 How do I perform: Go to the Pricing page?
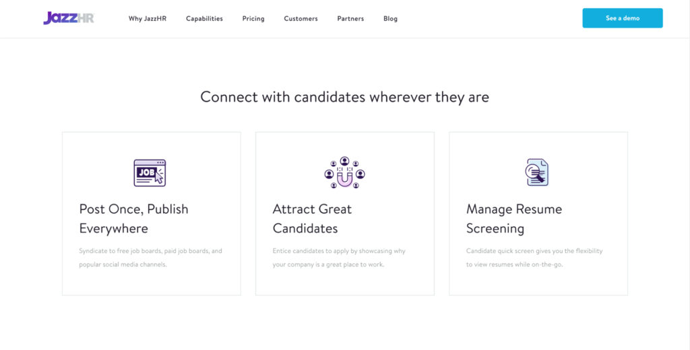(x=253, y=18)
